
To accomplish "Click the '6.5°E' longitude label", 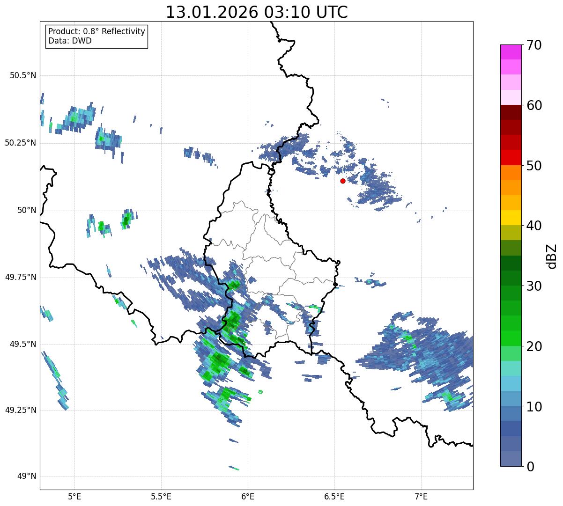I will (x=334, y=496).
